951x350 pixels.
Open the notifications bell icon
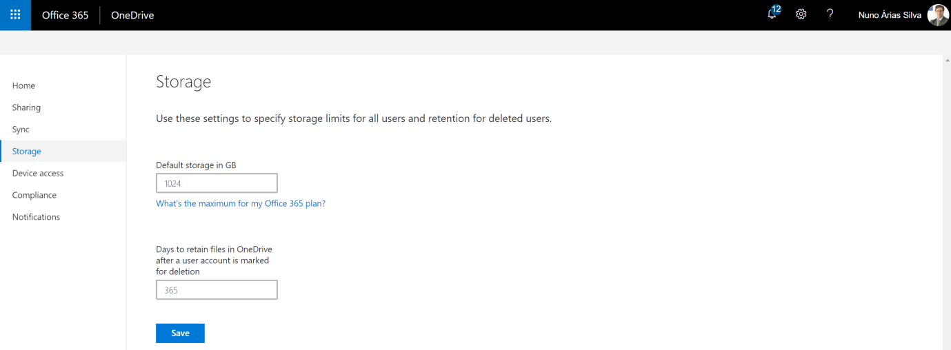[773, 14]
